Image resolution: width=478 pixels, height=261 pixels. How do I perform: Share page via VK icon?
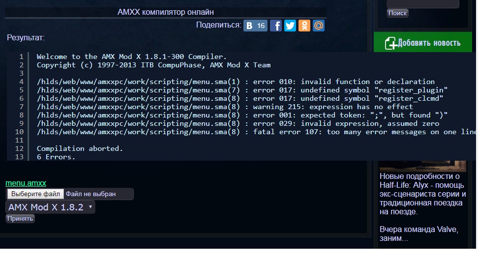coord(255,26)
